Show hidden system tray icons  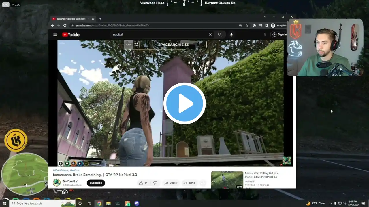coord(330,203)
